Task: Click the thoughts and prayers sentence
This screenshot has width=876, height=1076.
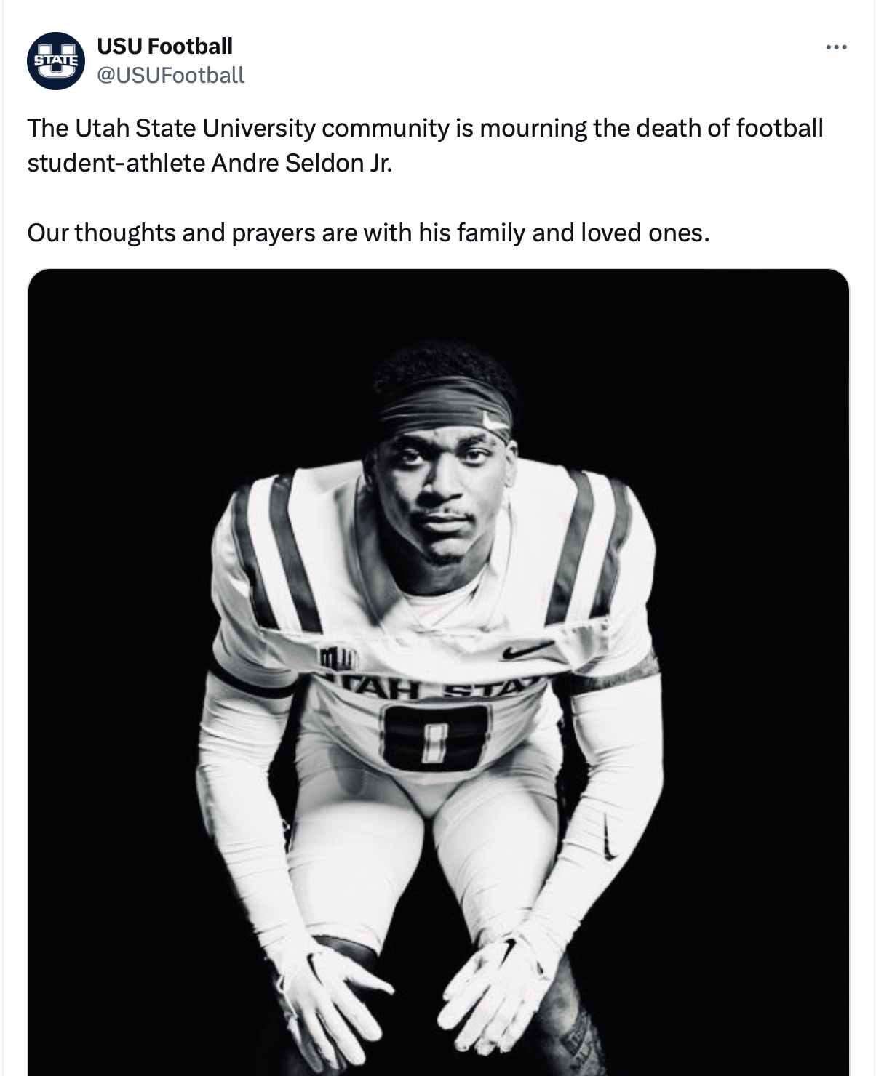Action: [367, 233]
